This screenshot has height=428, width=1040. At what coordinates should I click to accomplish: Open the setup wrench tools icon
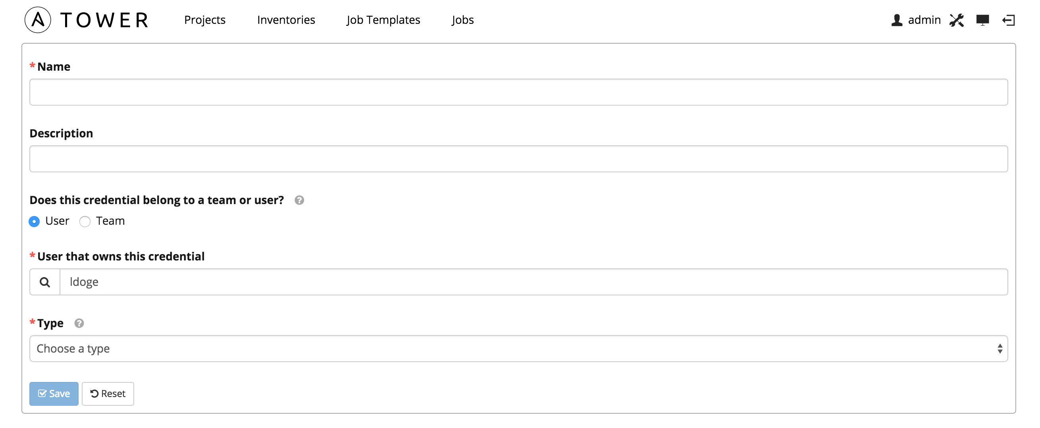pyautogui.click(x=956, y=20)
